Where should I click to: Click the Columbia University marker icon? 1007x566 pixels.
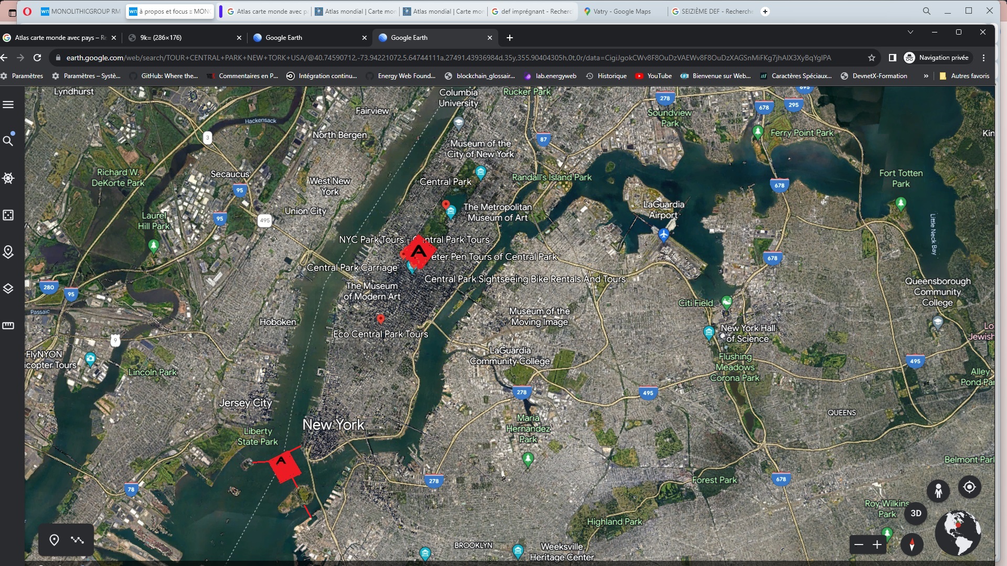click(x=459, y=124)
